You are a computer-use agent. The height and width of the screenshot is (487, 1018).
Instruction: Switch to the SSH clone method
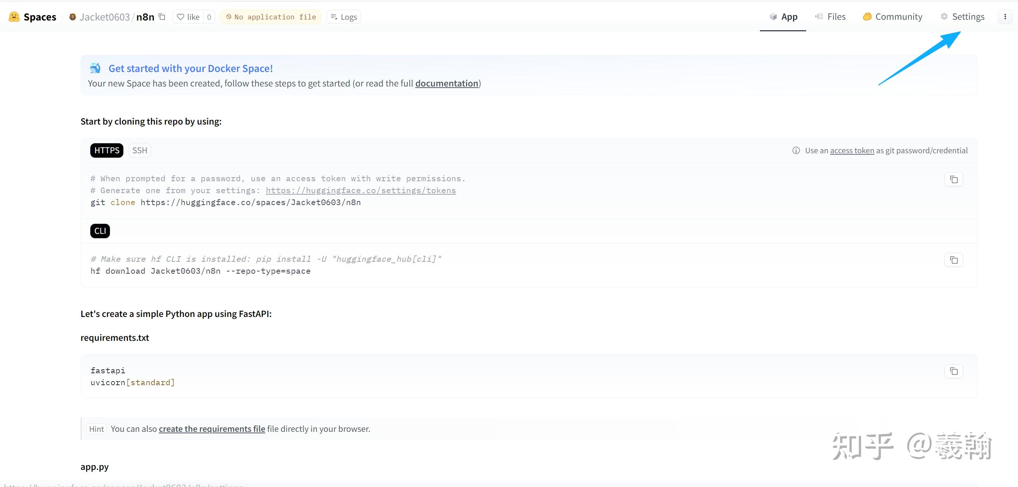(139, 151)
